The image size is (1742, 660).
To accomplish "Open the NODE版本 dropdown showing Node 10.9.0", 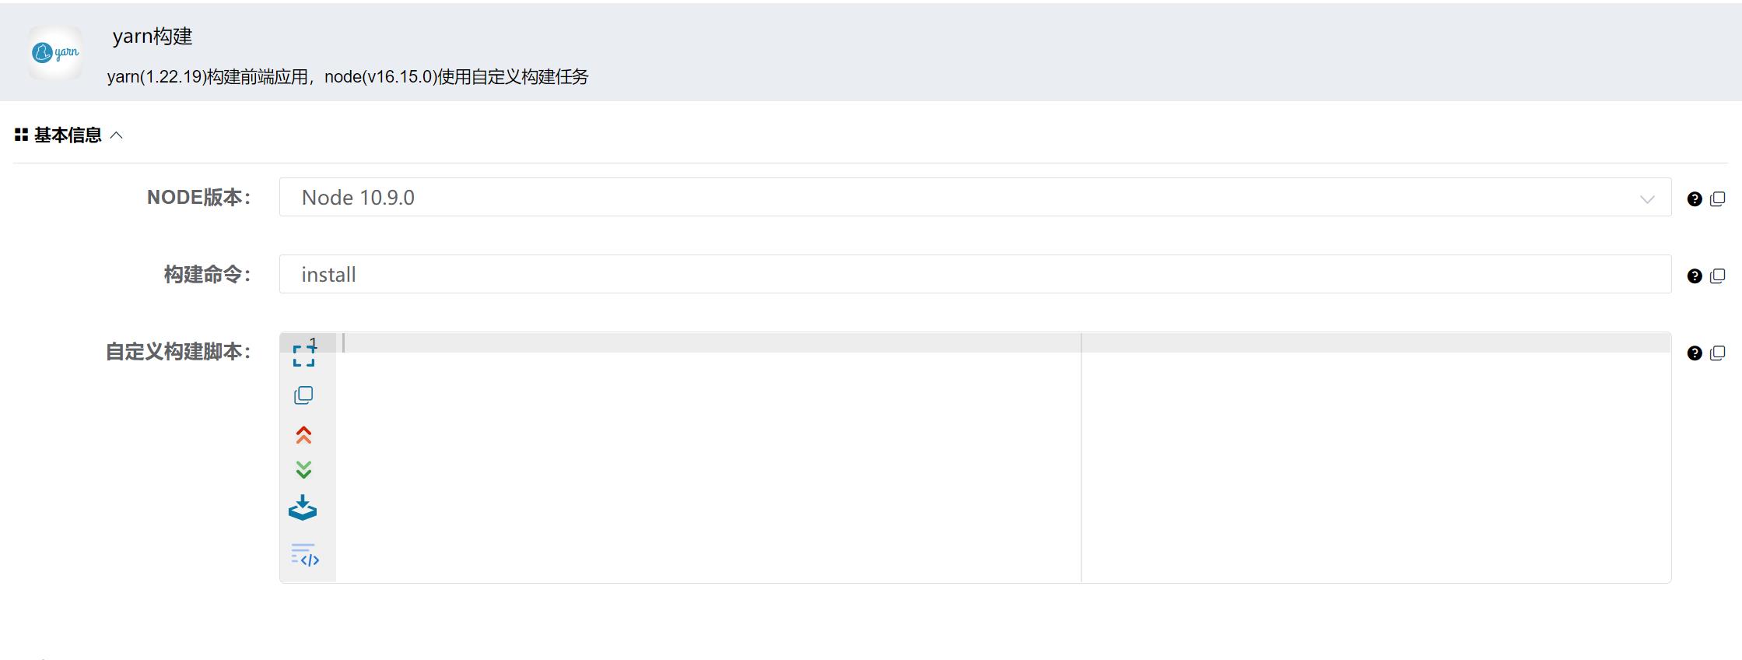I will (974, 198).
